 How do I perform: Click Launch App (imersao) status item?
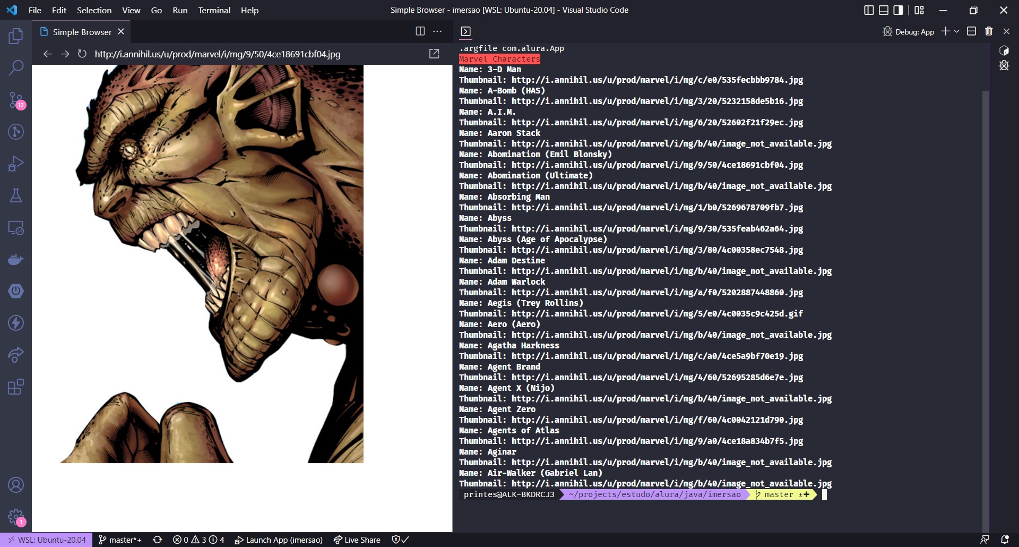279,540
